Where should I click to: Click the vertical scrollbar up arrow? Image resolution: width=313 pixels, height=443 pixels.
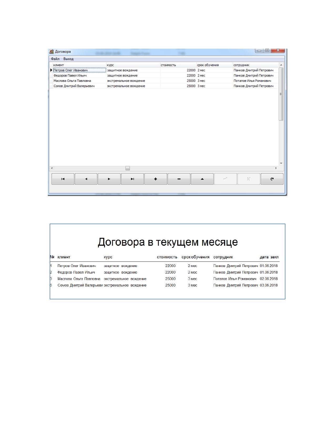[x=281, y=65]
